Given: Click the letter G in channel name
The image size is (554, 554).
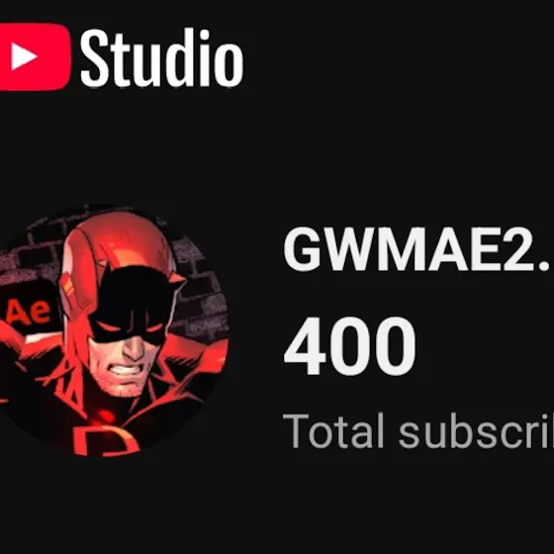Looking at the screenshot, I should pyautogui.click(x=303, y=249).
